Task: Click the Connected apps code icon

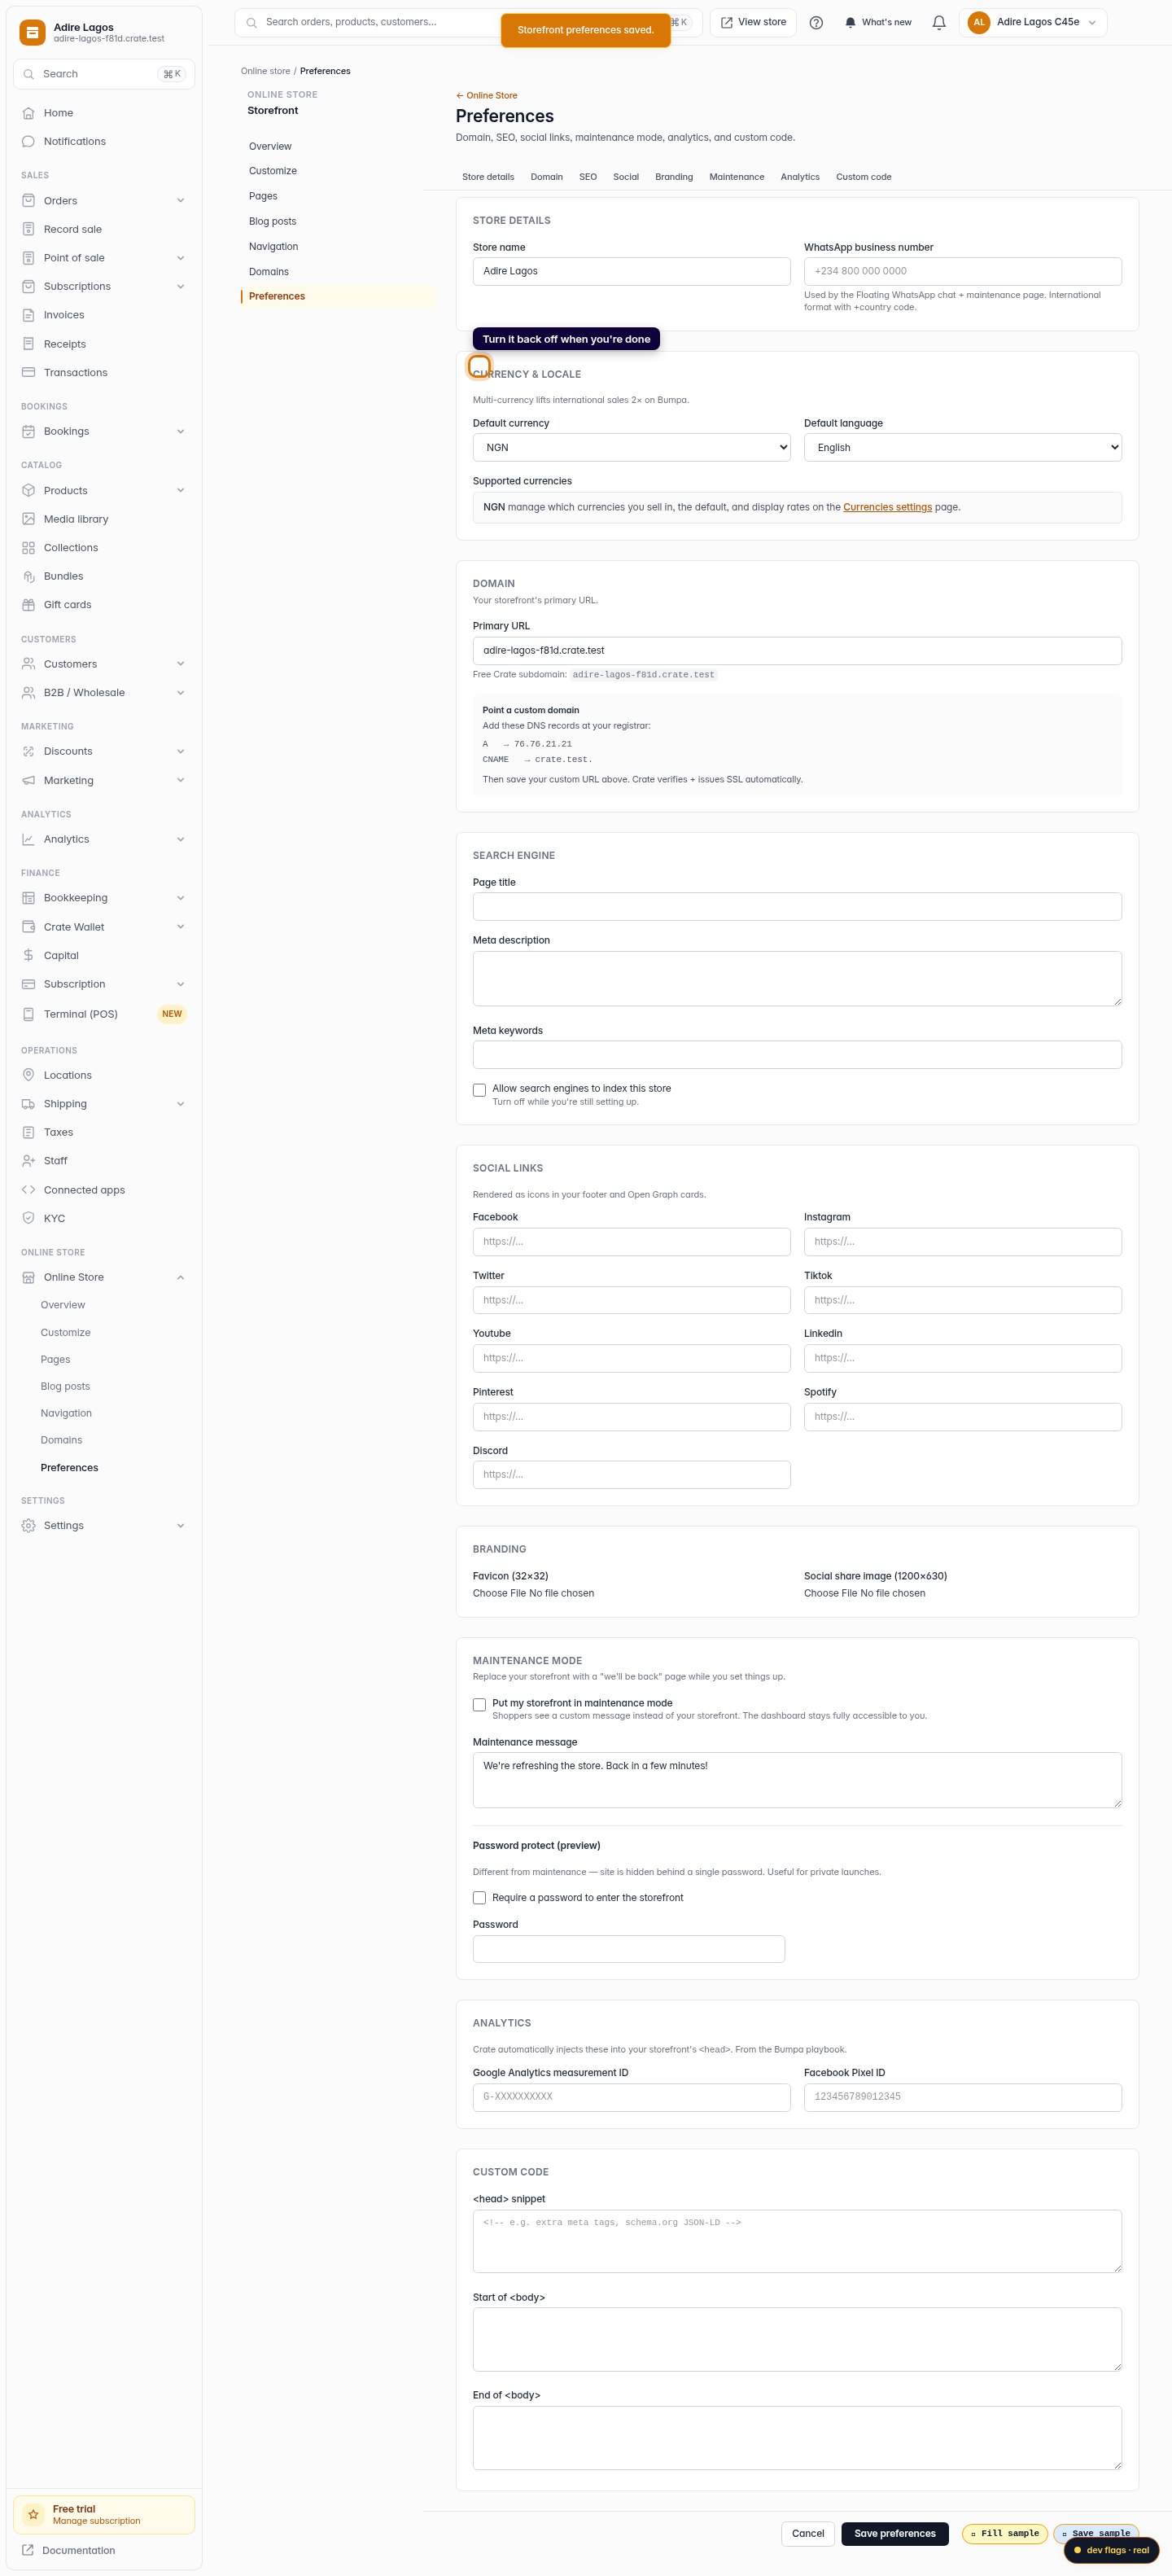Action: click(x=28, y=1190)
